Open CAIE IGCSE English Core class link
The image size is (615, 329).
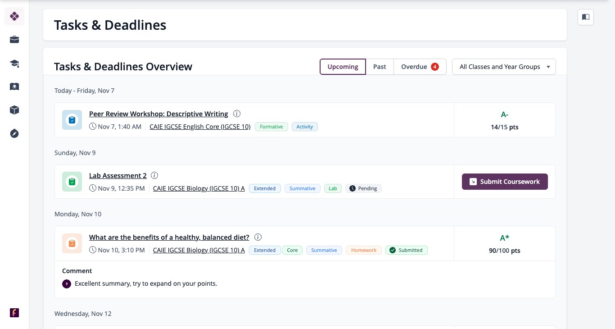(x=200, y=127)
